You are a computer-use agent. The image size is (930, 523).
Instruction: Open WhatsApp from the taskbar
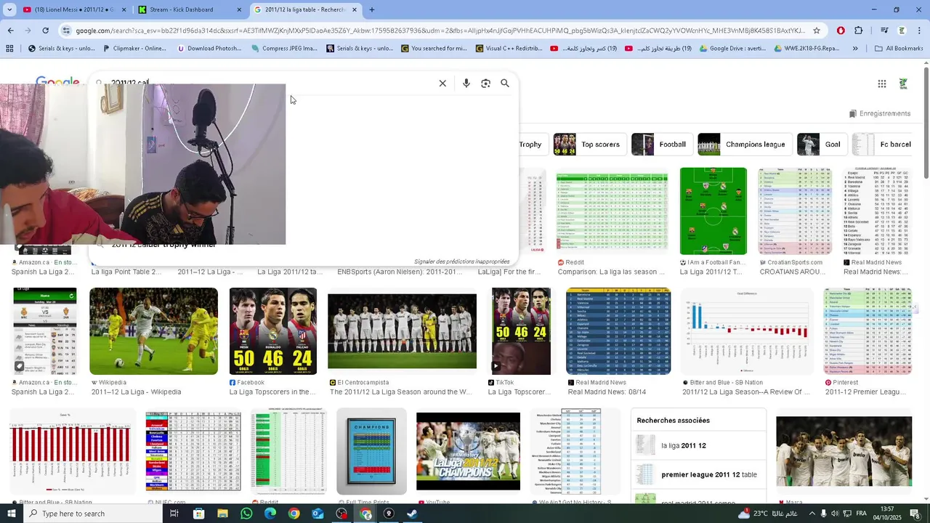246,514
